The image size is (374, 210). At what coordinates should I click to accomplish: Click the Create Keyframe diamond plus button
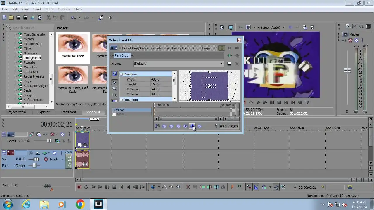coord(192,126)
